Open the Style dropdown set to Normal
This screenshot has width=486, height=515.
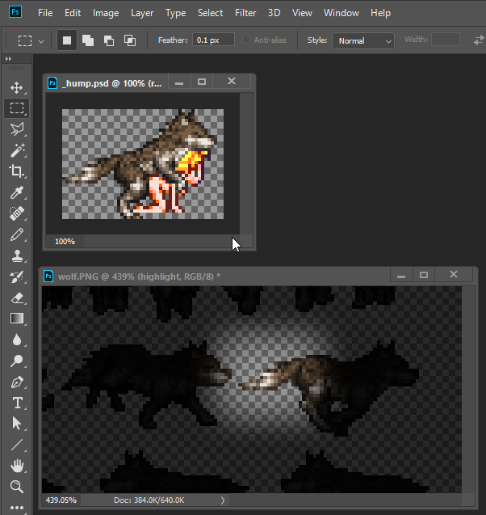pos(365,40)
